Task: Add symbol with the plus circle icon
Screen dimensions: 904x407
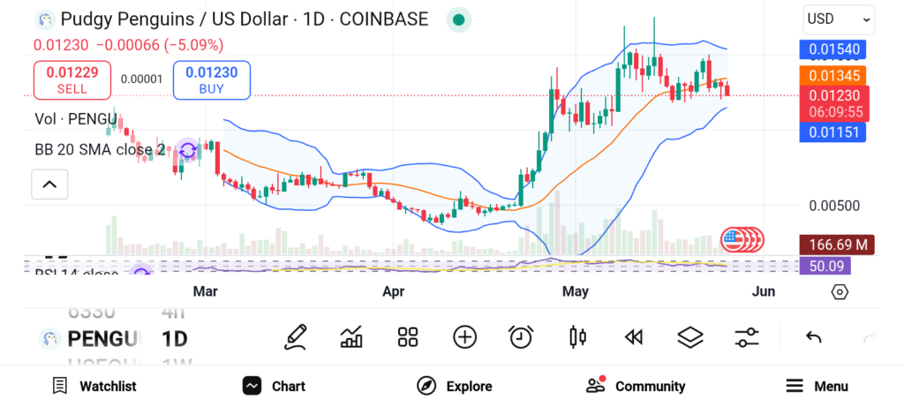Action: tap(464, 337)
